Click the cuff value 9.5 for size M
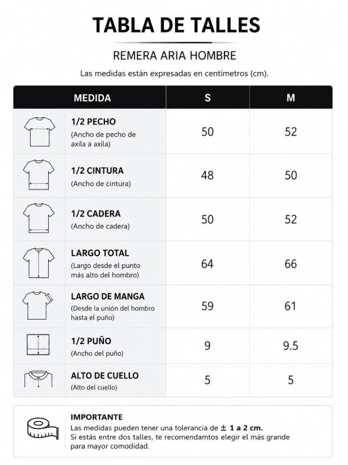348x465 pixels. click(x=291, y=346)
